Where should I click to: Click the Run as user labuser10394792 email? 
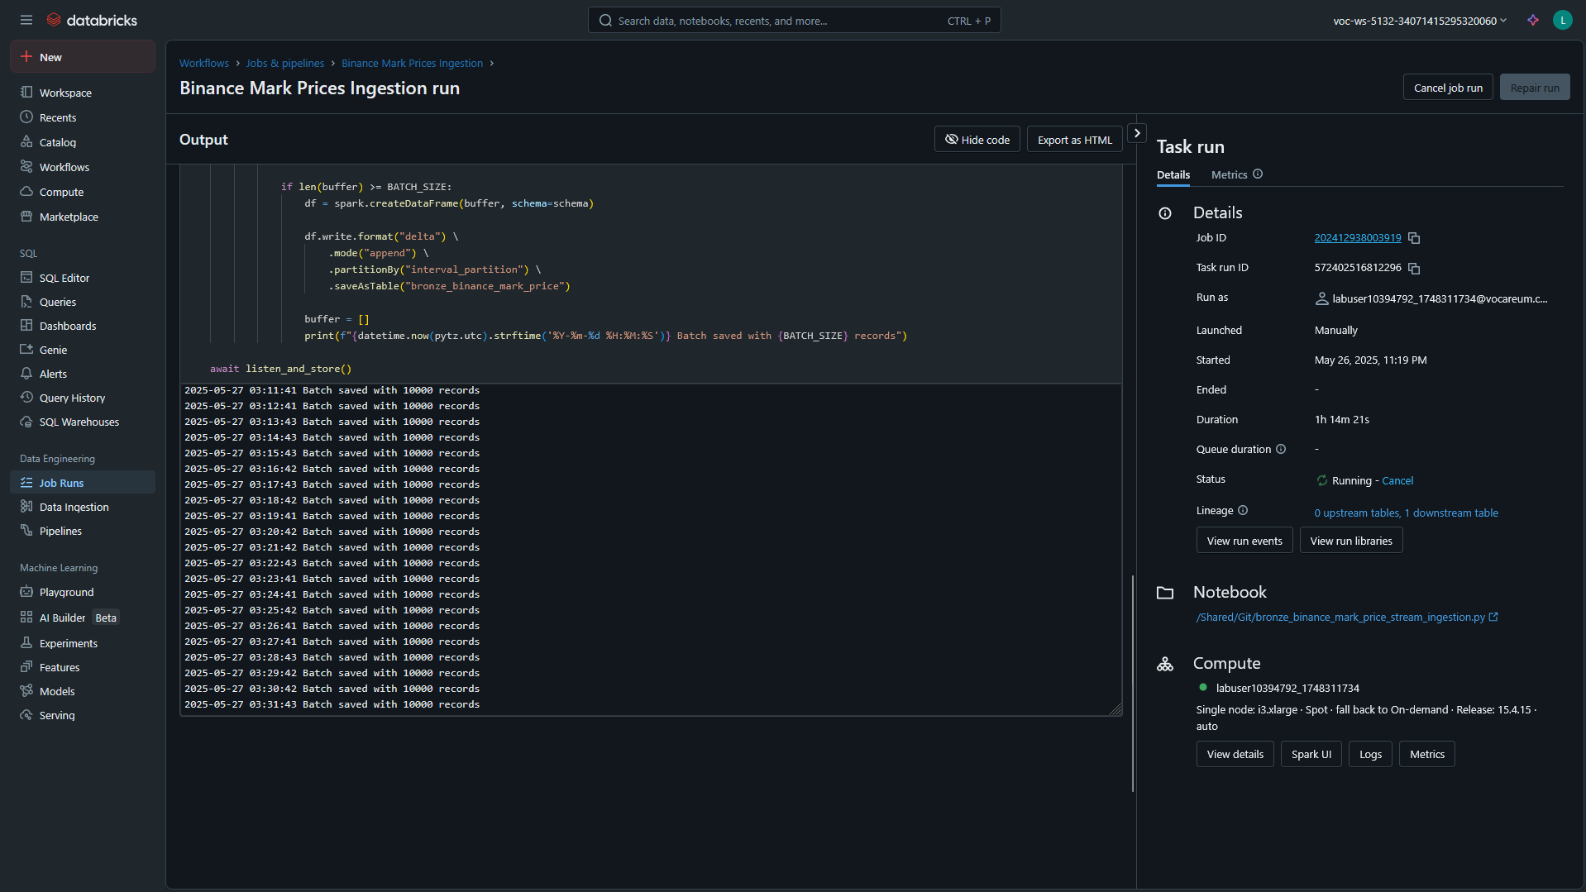[1439, 298]
